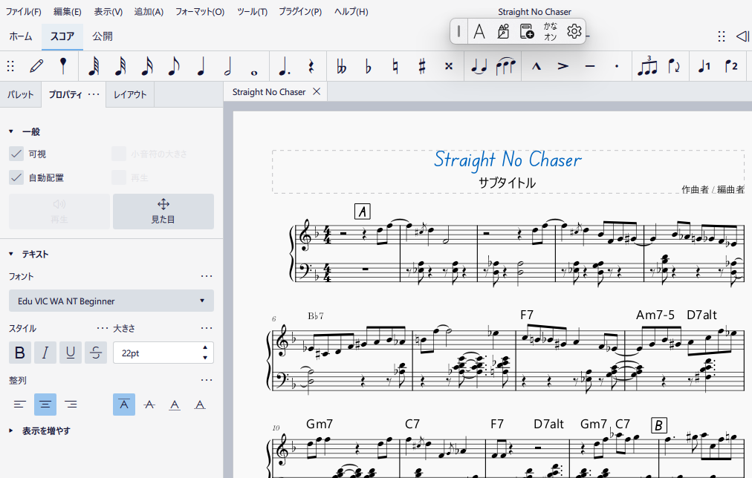Apply the double flat accidental

coord(342,66)
